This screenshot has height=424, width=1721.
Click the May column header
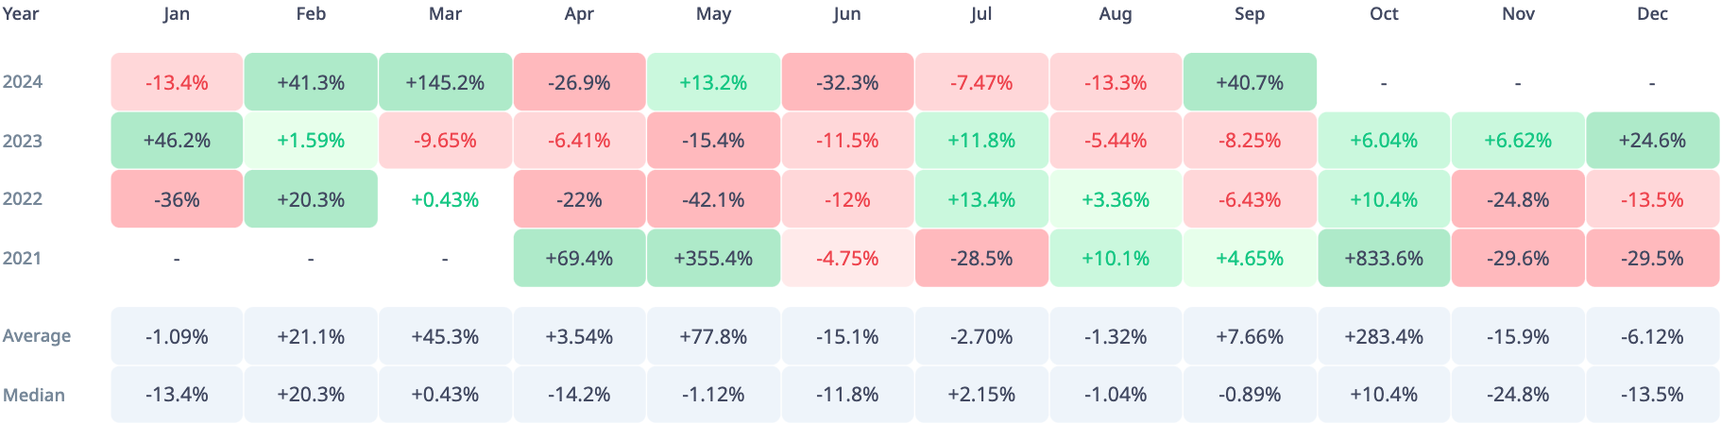[713, 14]
